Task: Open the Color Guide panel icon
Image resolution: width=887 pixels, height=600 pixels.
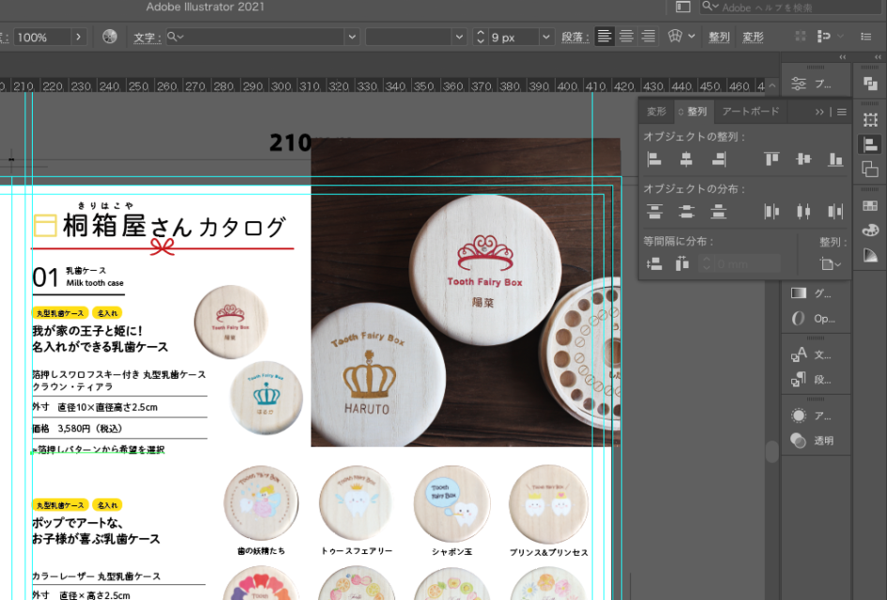Action: click(x=870, y=255)
